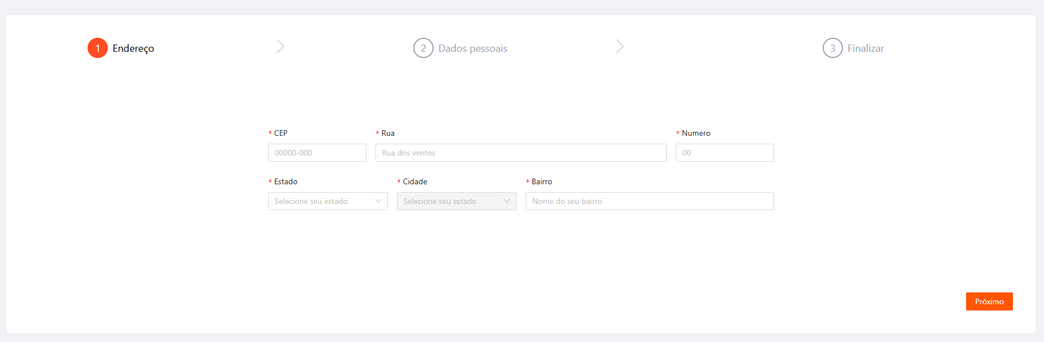1044x342 pixels.
Task: Click the chevron arrow after the Endereço step
Action: (x=281, y=46)
